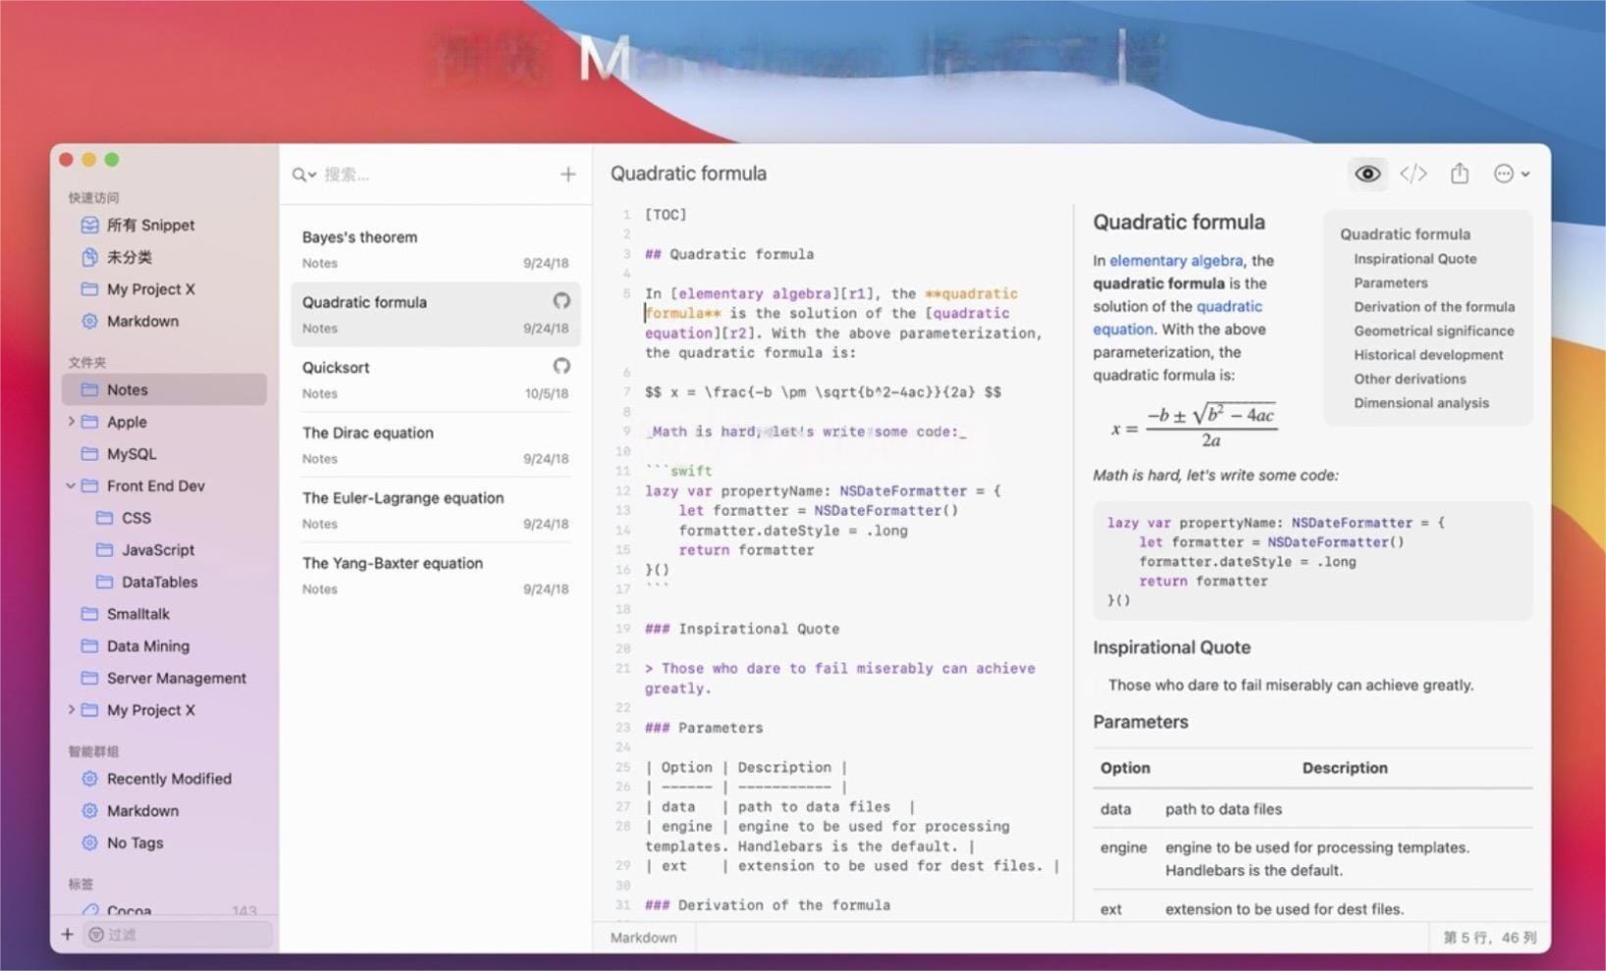Image resolution: width=1606 pixels, height=971 pixels.
Task: Select the CSS subfolder
Action: point(136,518)
